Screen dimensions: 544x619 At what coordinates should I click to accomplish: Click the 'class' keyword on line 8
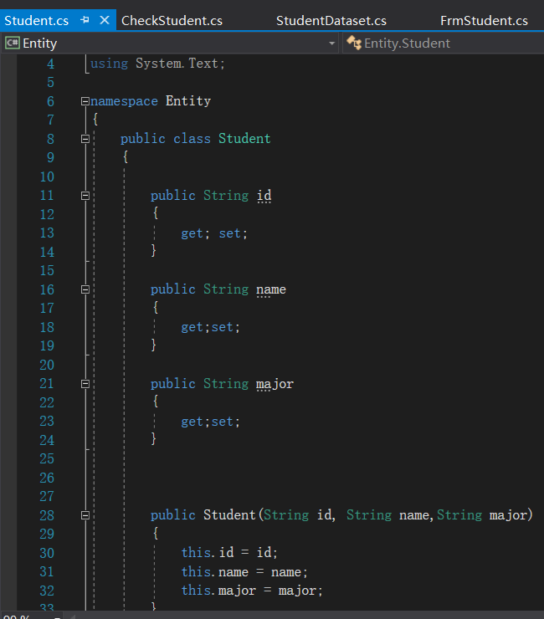click(x=192, y=139)
